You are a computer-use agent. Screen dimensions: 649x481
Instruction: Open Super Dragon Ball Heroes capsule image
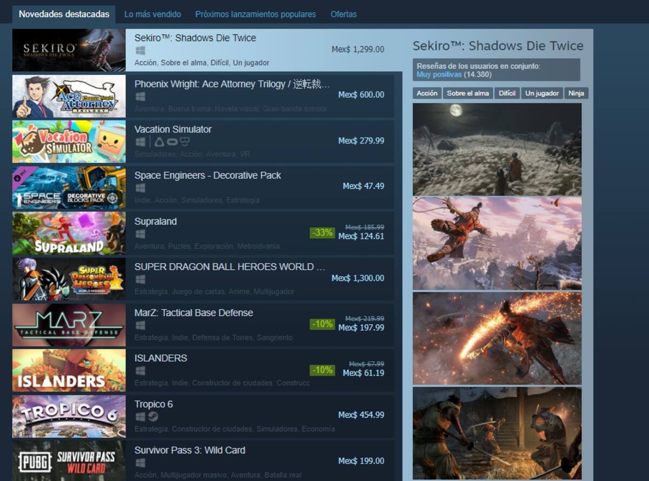[69, 279]
